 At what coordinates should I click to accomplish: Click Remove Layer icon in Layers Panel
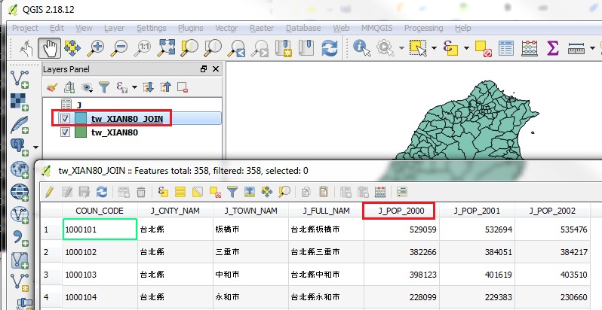[x=183, y=87]
